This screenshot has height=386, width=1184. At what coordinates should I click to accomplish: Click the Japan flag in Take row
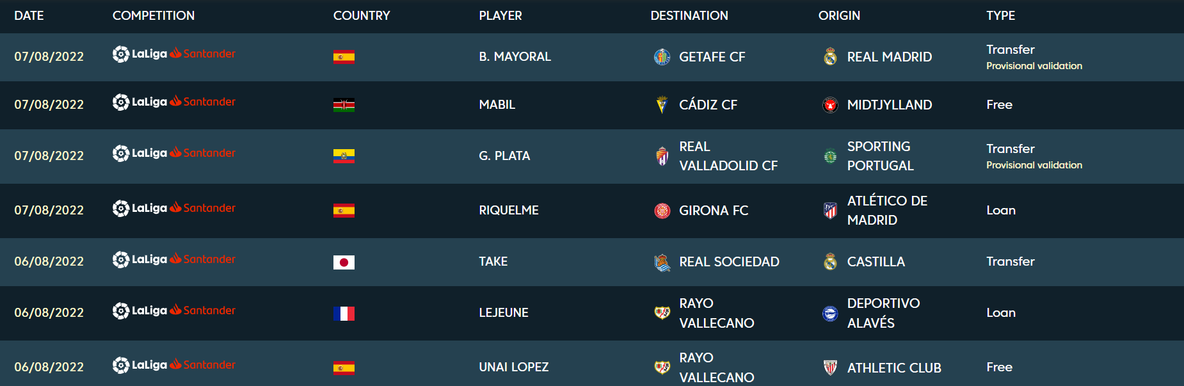344,262
